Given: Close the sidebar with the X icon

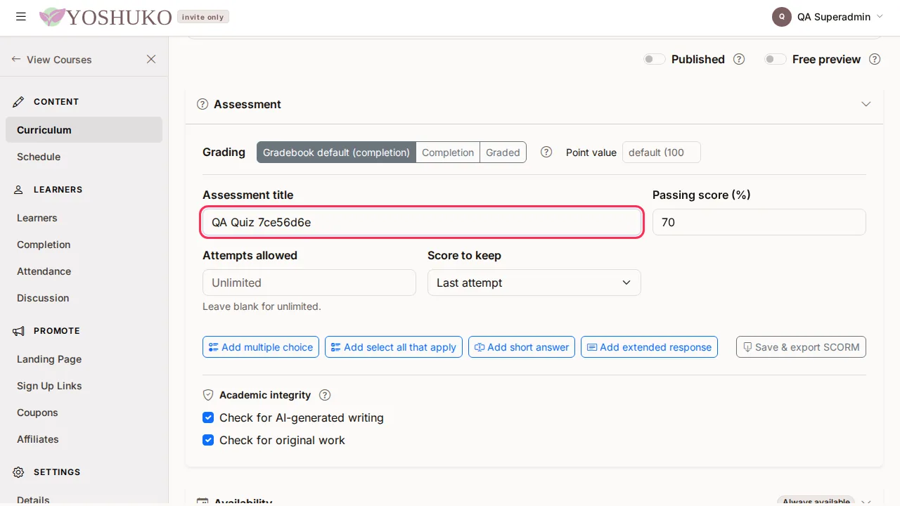Looking at the screenshot, I should (151, 59).
